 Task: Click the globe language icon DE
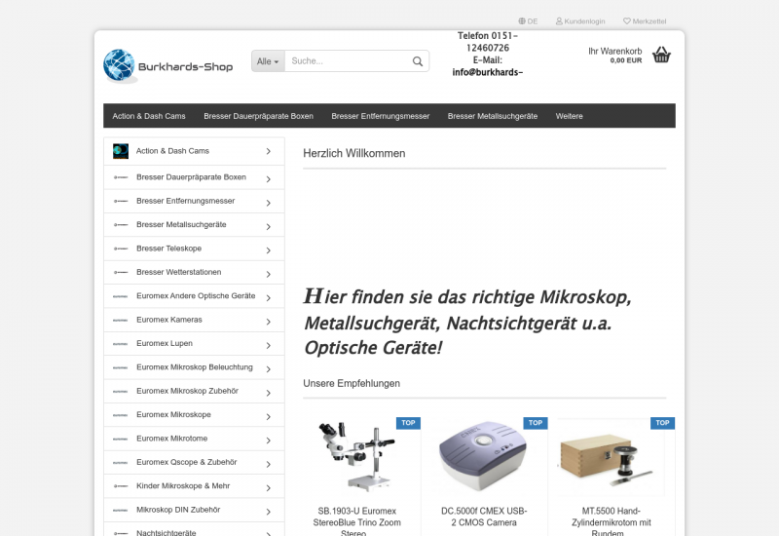pyautogui.click(x=522, y=20)
